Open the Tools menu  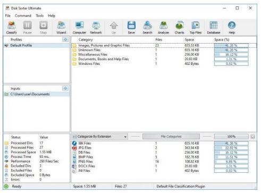(x=40, y=15)
